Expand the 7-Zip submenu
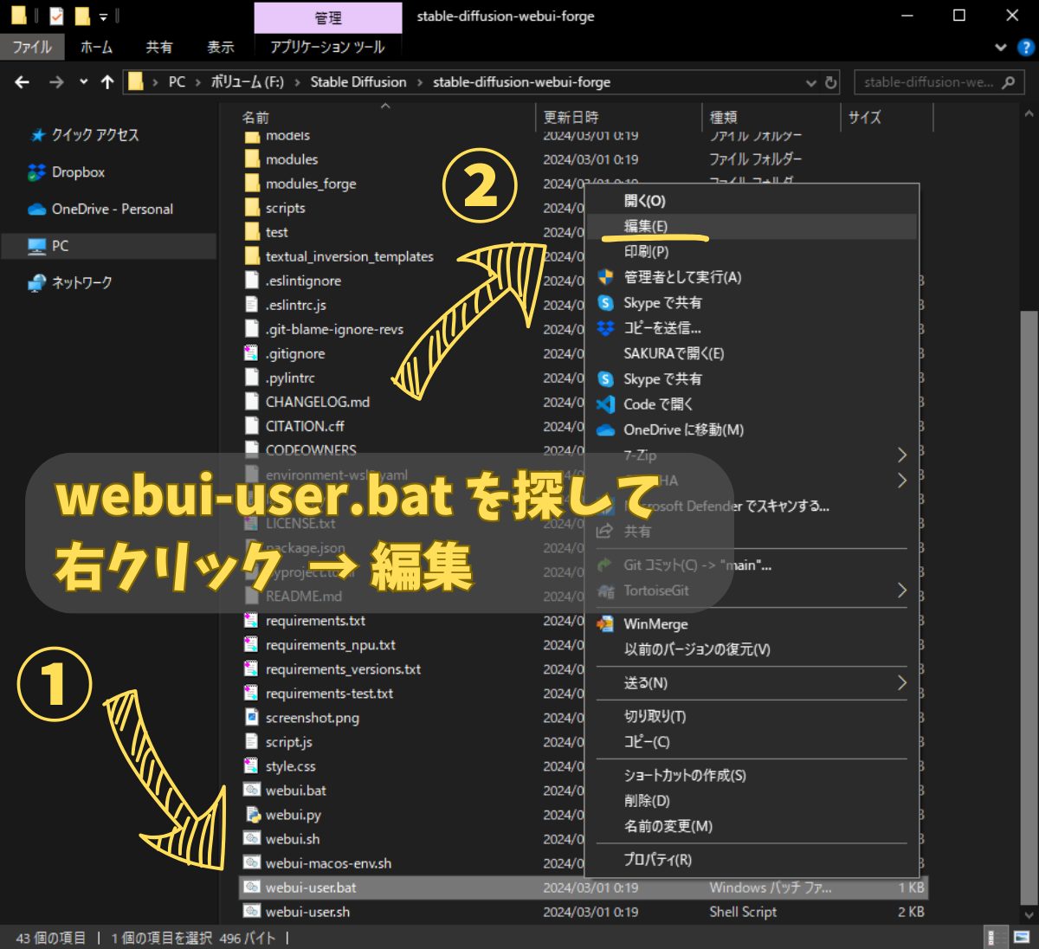1039x949 pixels. 901,455
